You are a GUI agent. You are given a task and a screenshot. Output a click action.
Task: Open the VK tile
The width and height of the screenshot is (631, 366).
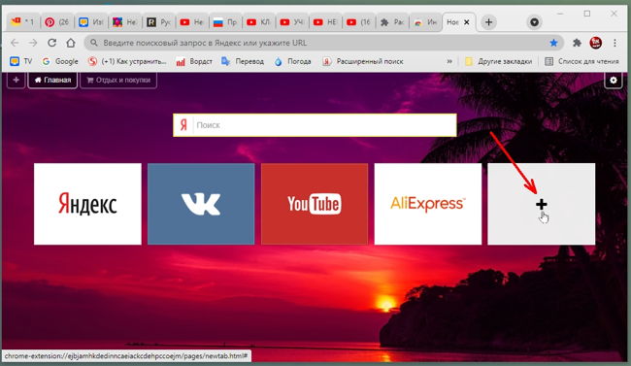(x=201, y=204)
